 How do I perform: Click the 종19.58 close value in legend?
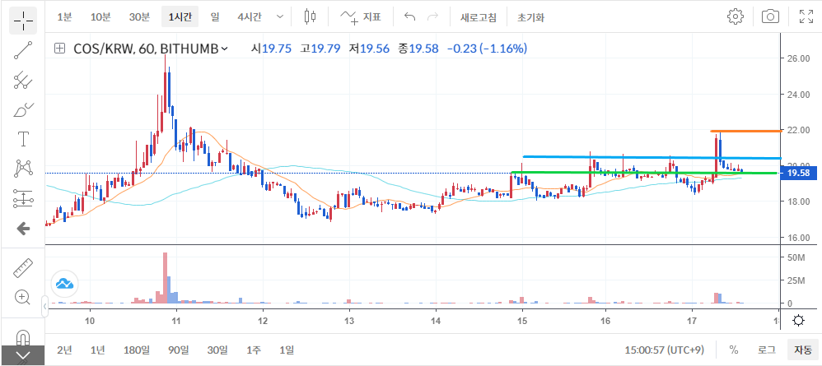[x=418, y=49]
